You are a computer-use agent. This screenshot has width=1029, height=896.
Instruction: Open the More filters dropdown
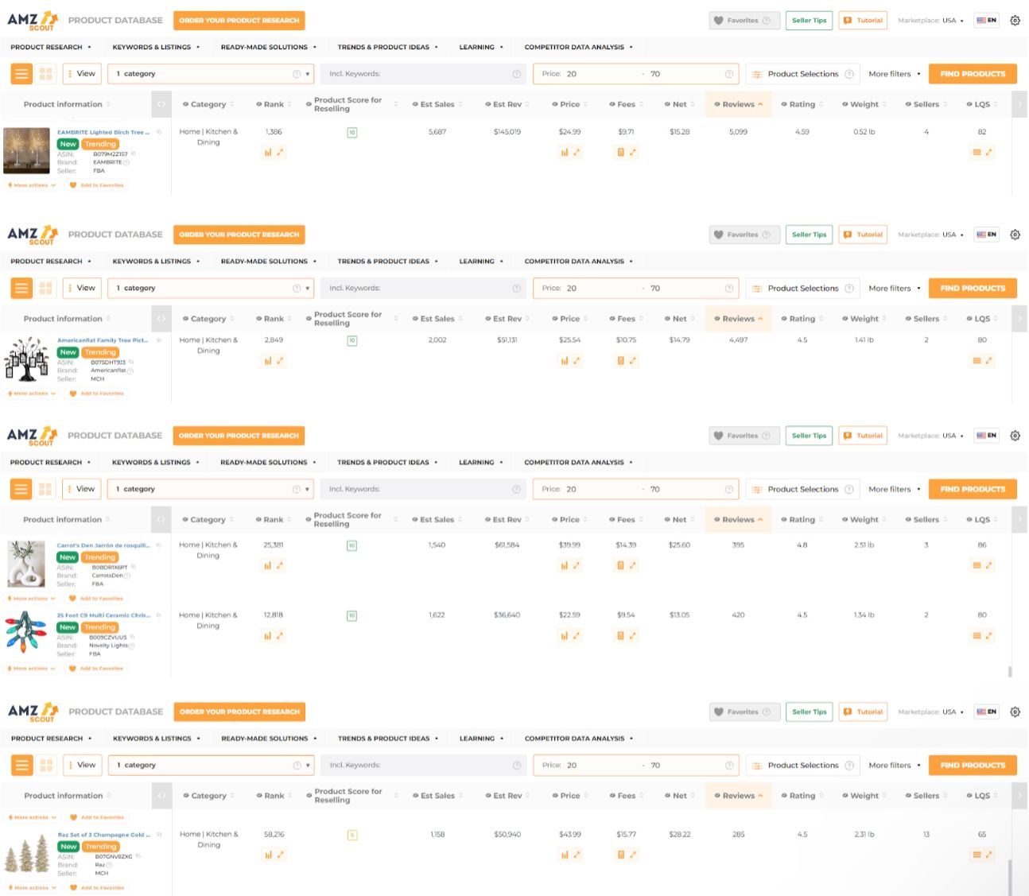891,73
